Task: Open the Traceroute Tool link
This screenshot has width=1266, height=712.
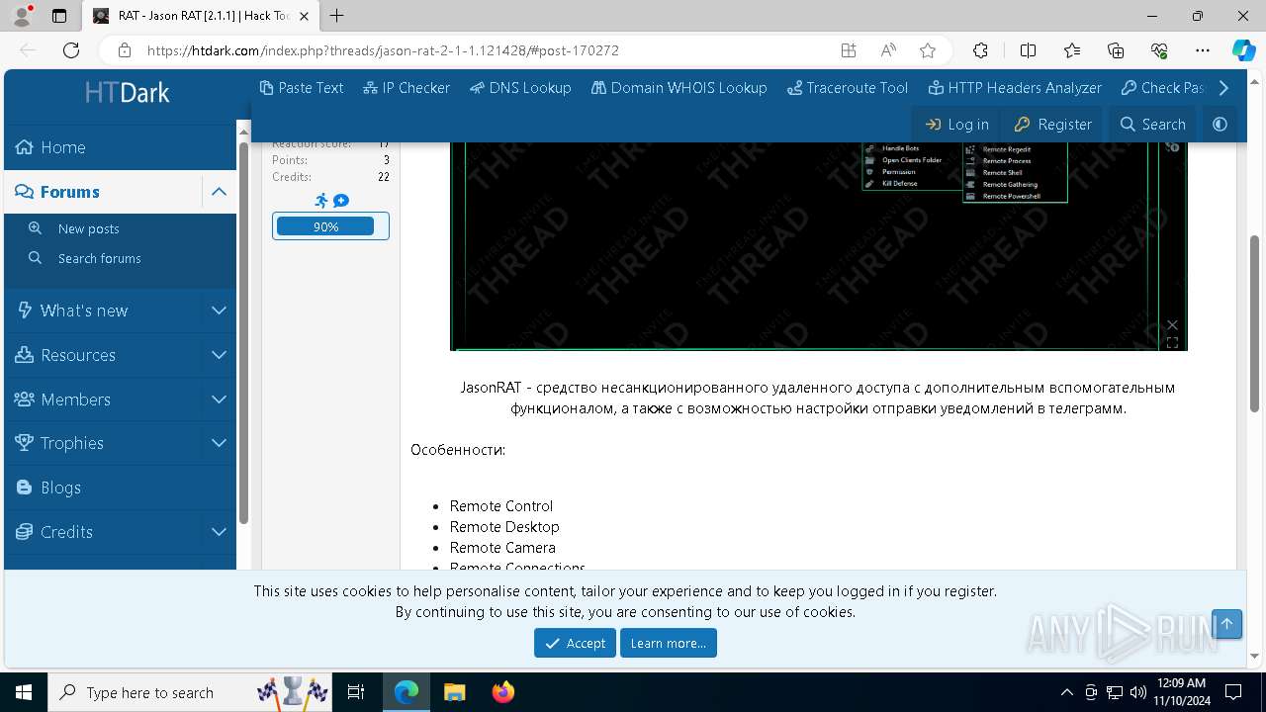Action: pyautogui.click(x=848, y=88)
